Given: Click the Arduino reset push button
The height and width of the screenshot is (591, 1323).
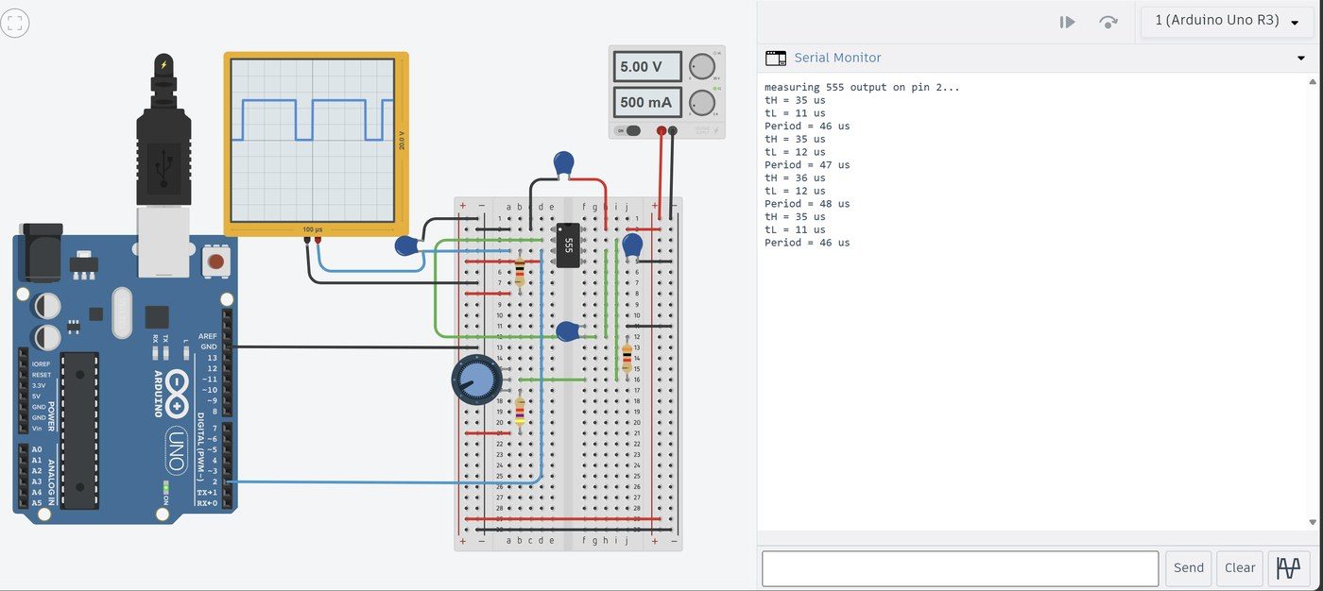Looking at the screenshot, I should 216,261.
